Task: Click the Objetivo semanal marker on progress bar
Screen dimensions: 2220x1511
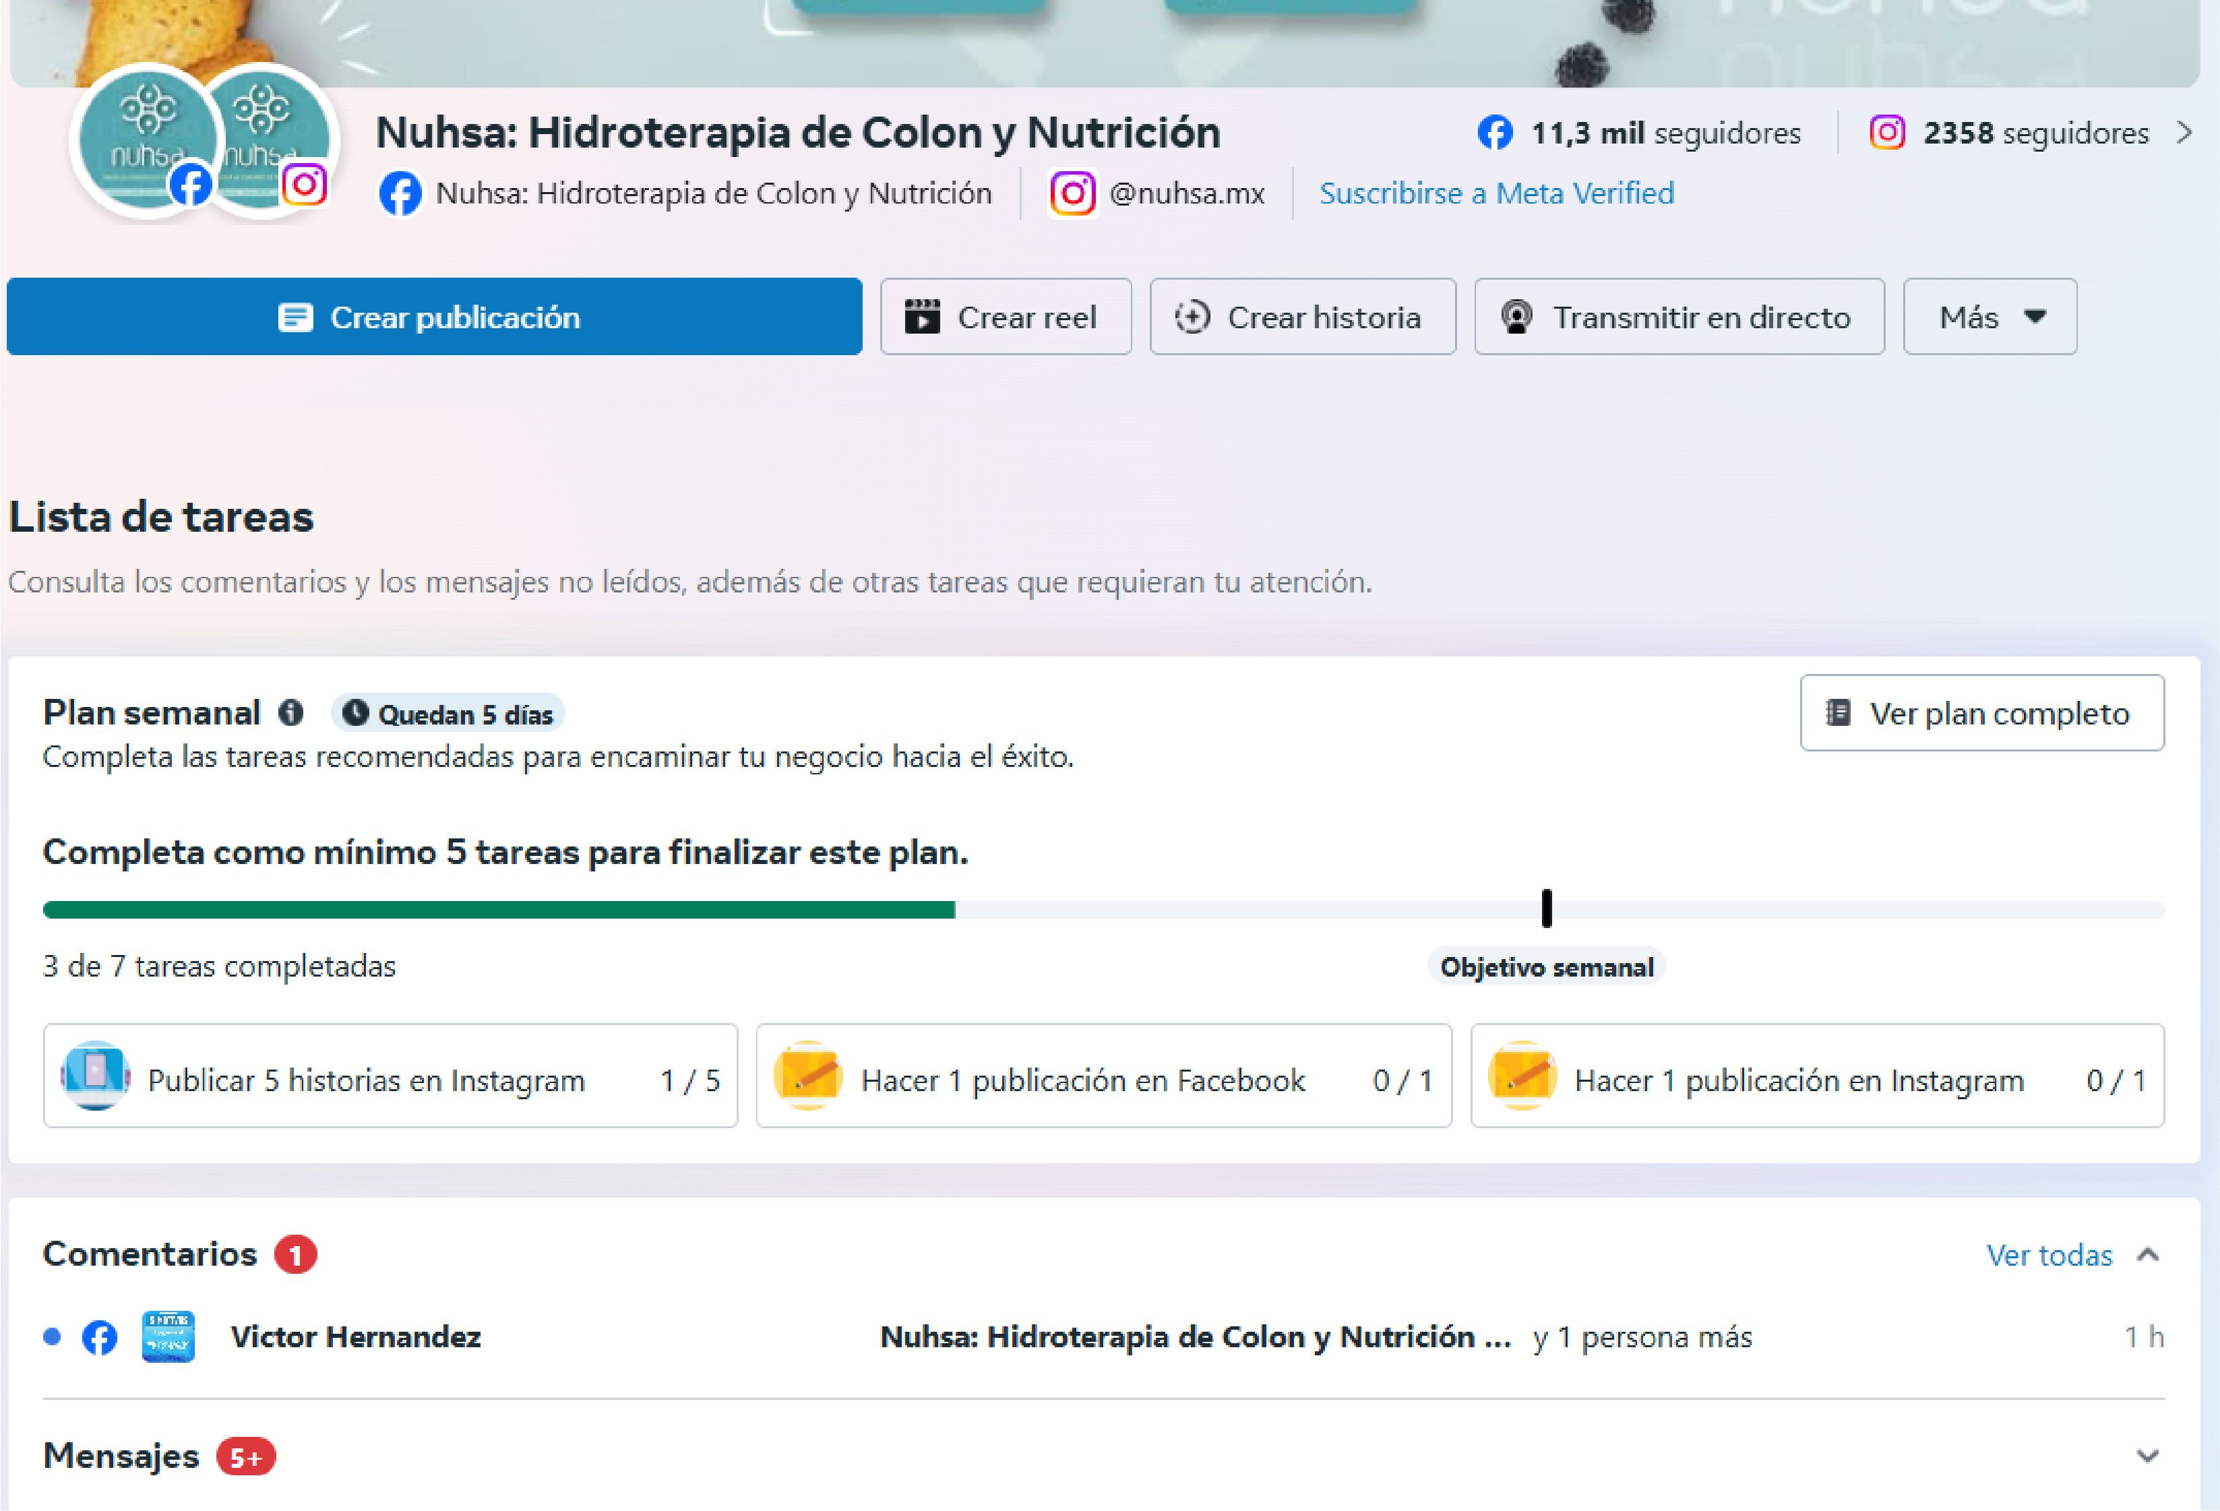Action: pyautogui.click(x=1547, y=908)
